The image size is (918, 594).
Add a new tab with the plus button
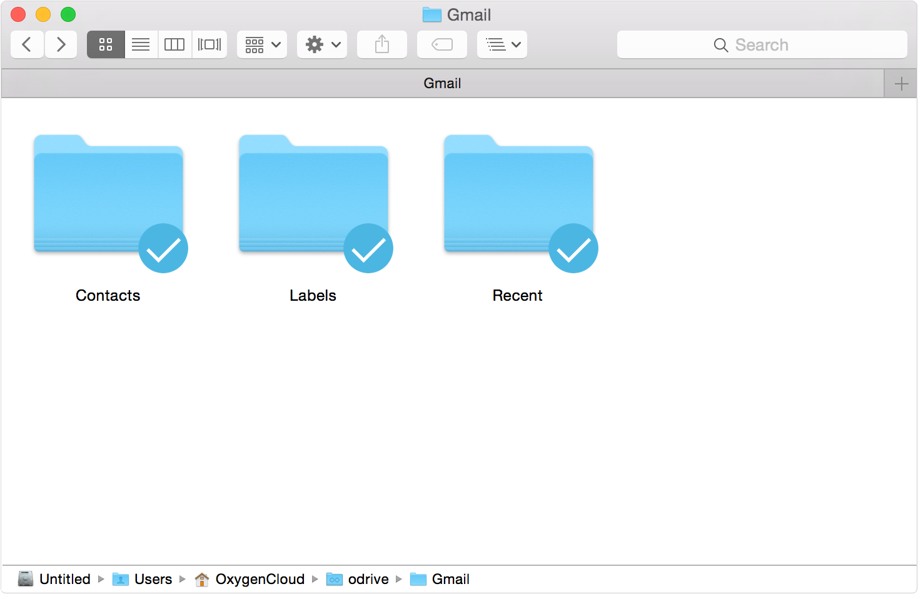point(901,83)
